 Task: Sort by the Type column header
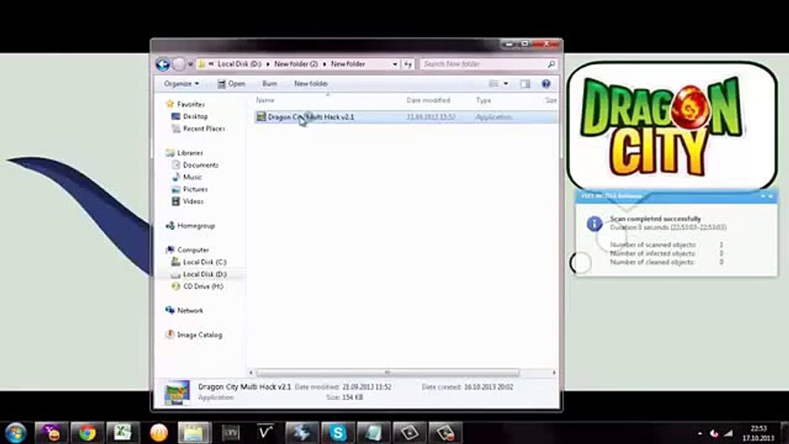click(483, 100)
